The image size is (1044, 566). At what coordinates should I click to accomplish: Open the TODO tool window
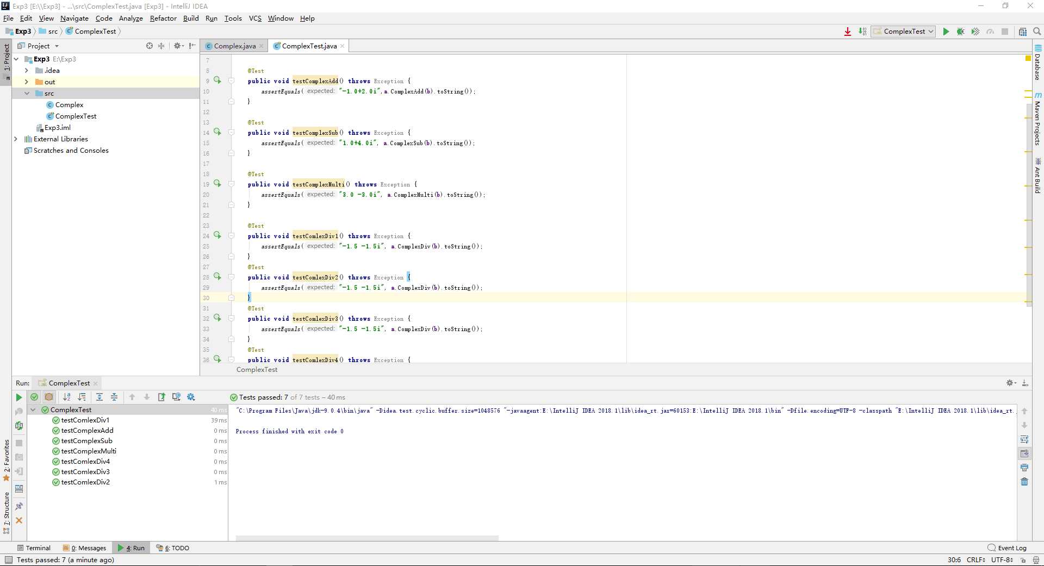tap(173, 548)
